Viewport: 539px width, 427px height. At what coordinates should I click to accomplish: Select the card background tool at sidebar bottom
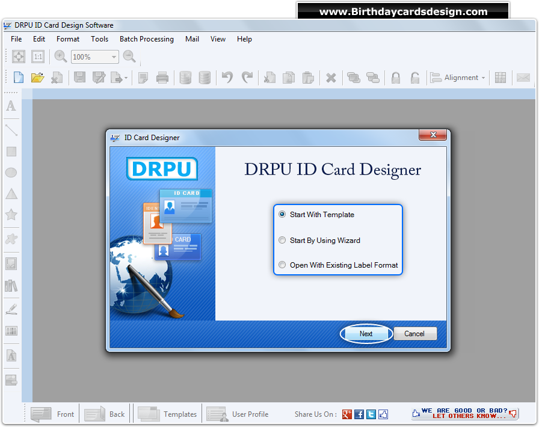click(11, 380)
